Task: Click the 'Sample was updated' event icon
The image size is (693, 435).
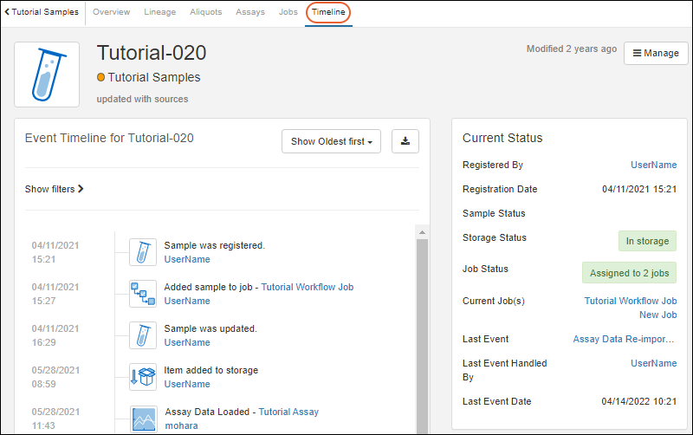Action: coord(143,335)
